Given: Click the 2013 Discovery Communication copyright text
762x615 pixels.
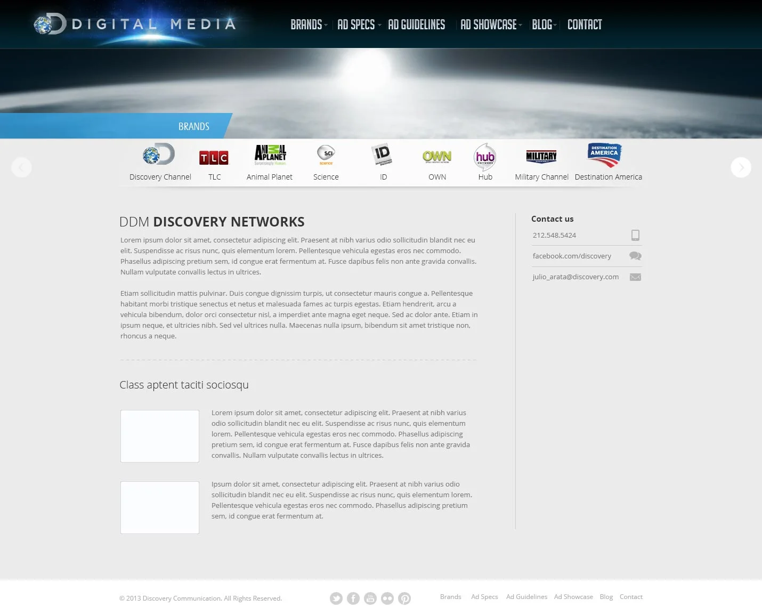Looking at the screenshot, I should 200,598.
